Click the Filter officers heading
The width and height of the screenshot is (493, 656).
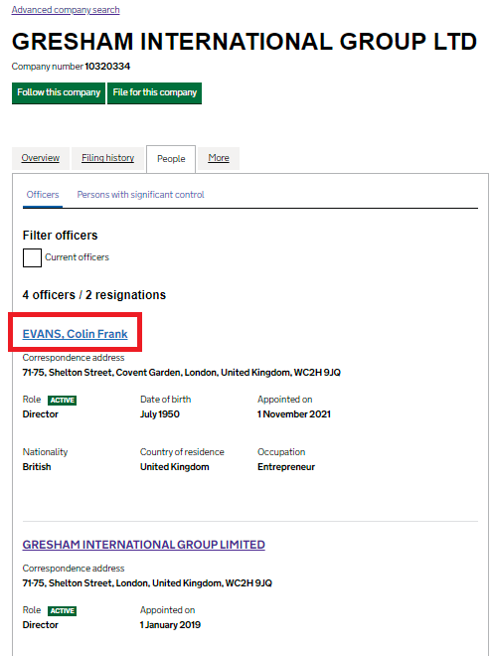(60, 236)
